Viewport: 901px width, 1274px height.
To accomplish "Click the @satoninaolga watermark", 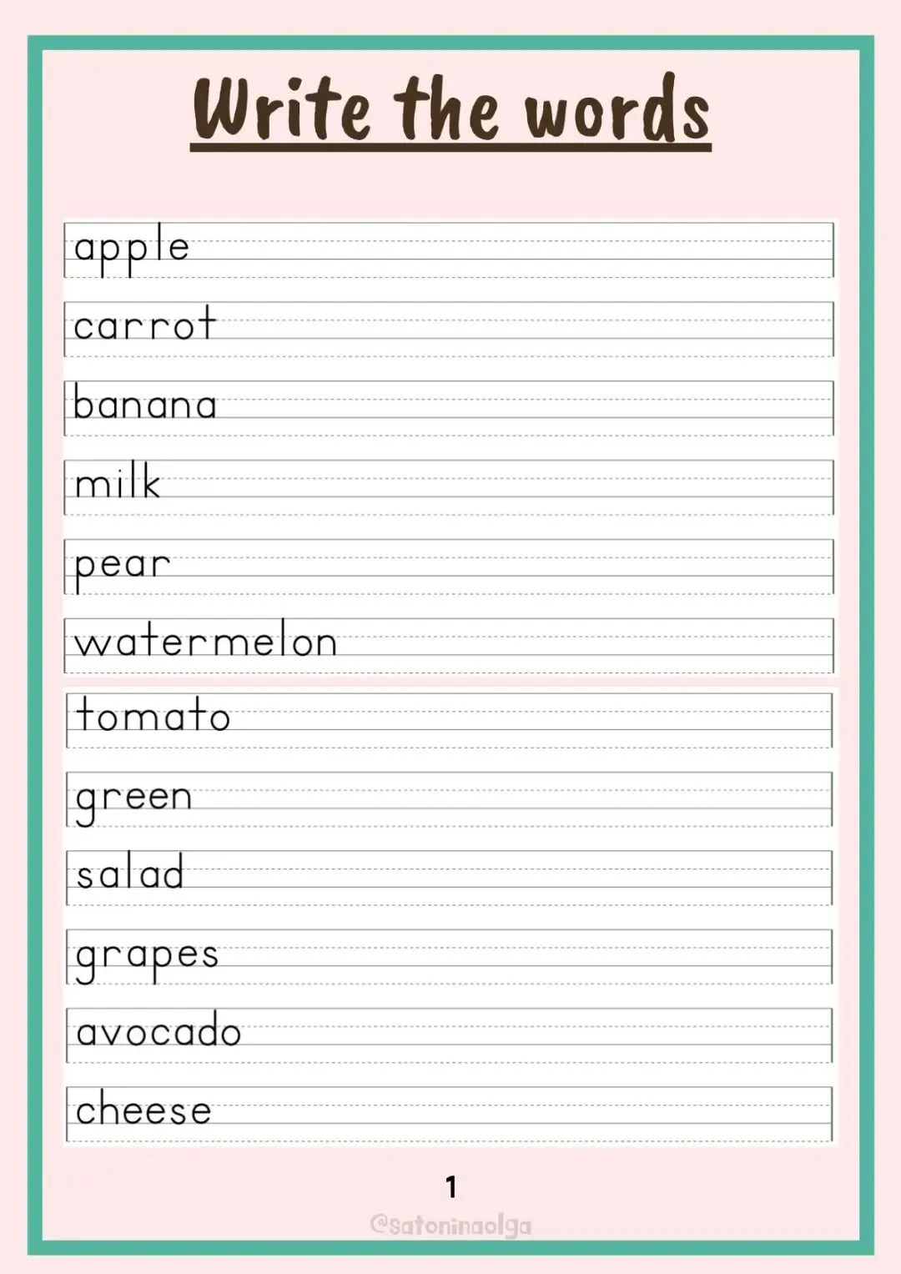I will pos(450,1225).
